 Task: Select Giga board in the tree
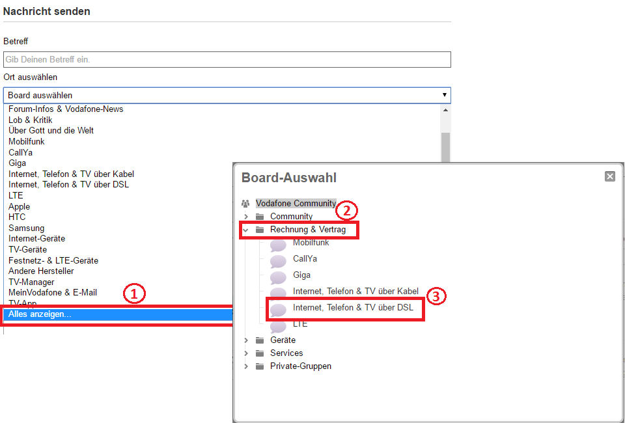coord(301,275)
